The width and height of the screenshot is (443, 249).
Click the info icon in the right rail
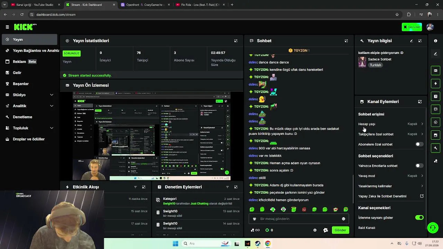(435, 41)
